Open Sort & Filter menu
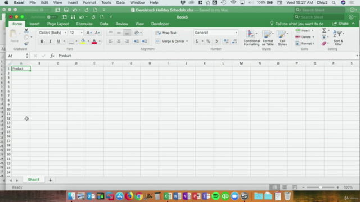 pyautogui.click(x=339, y=38)
